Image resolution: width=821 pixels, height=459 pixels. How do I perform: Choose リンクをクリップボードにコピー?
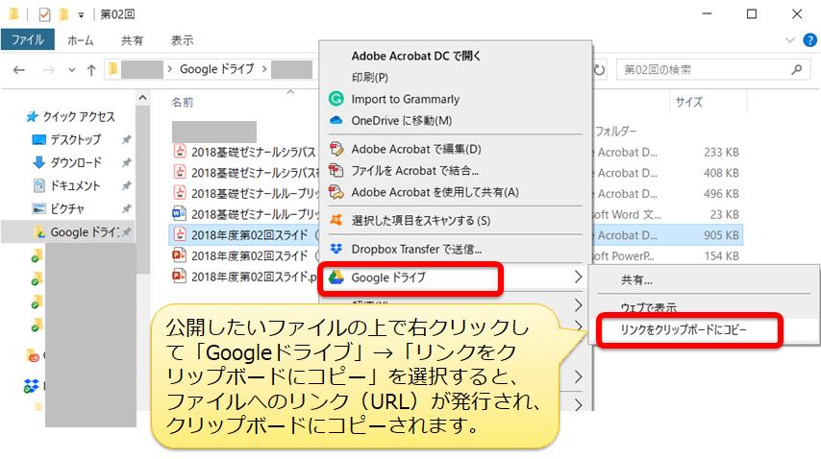[684, 330]
